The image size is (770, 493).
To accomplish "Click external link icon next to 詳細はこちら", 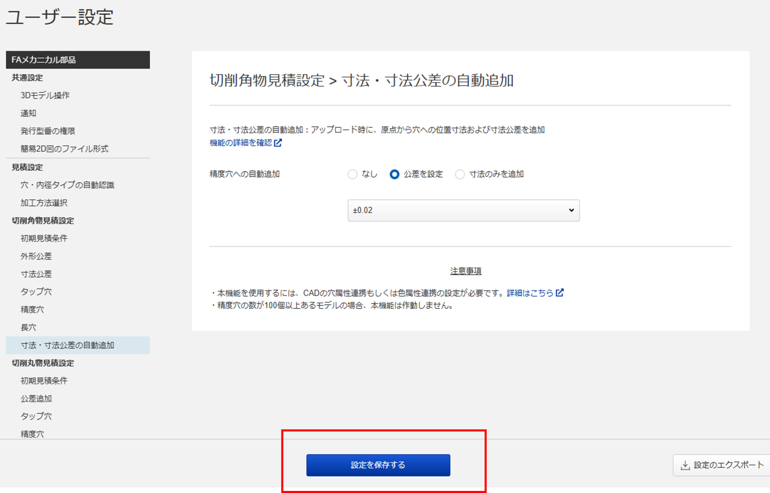I will pyautogui.click(x=560, y=293).
